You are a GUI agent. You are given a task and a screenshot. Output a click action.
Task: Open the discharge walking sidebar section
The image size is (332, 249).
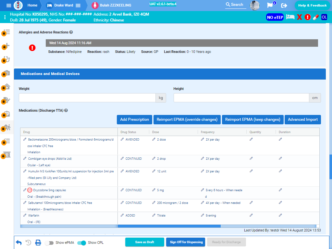[x=6, y=128]
